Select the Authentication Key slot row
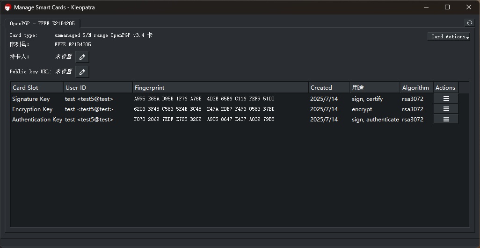The width and height of the screenshot is (480, 248). 37,120
